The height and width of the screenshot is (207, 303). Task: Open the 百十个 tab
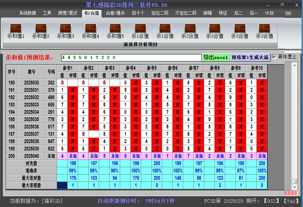[138, 13]
